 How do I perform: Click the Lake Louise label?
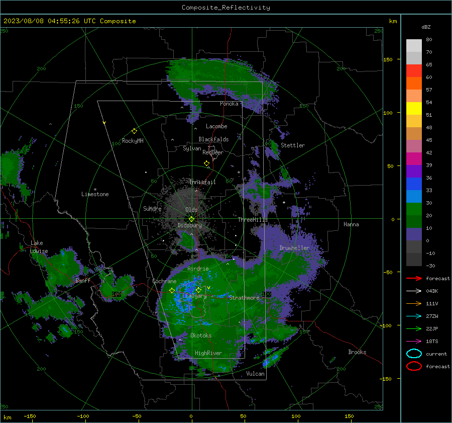point(39,247)
